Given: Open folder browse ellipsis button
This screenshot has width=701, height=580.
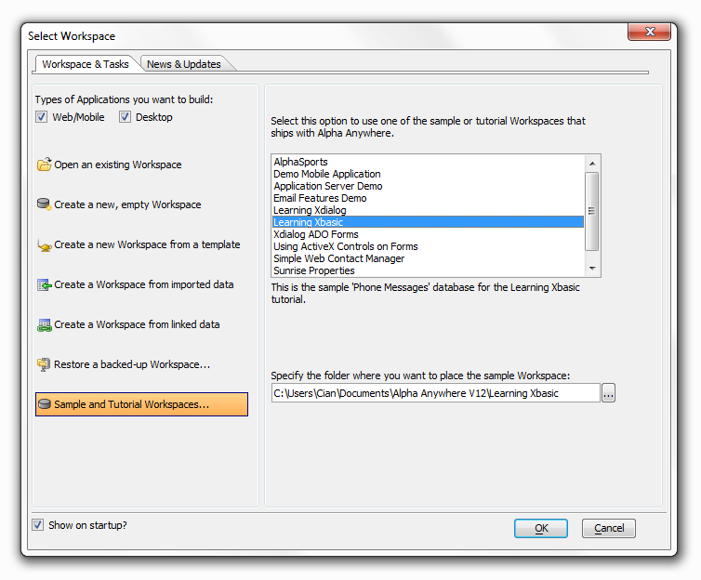Looking at the screenshot, I should (x=608, y=393).
